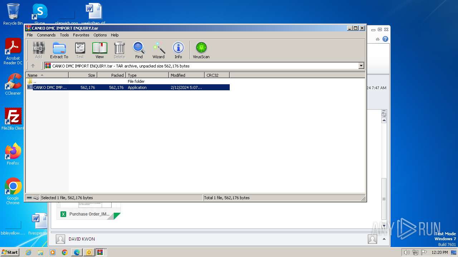Click the Windows Start button
Viewport: 458px width, 257px height.
pyautogui.click(x=10, y=252)
